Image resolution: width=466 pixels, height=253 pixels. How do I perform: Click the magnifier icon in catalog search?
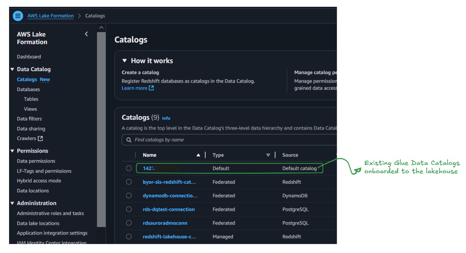click(x=129, y=140)
